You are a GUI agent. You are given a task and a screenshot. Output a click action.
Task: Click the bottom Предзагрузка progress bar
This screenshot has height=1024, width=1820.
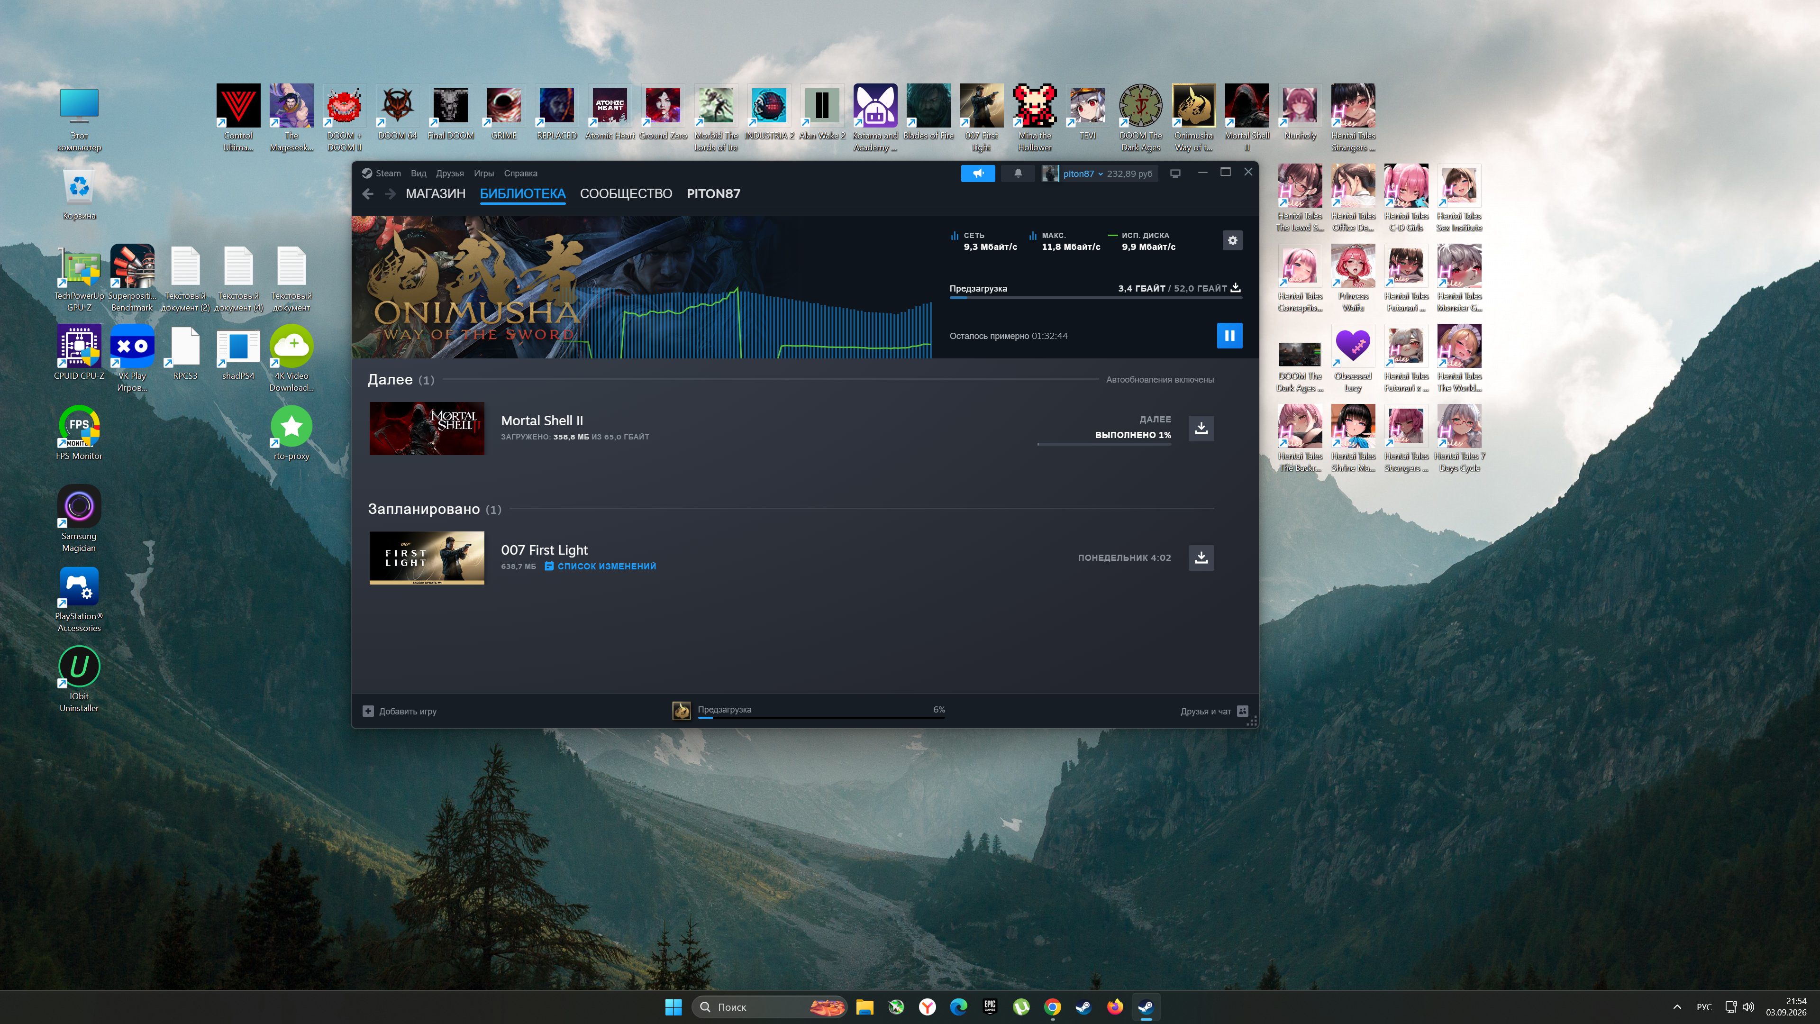(x=821, y=717)
